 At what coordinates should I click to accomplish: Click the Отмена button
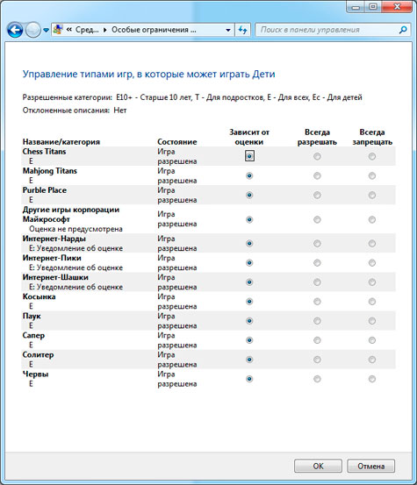[x=370, y=466]
